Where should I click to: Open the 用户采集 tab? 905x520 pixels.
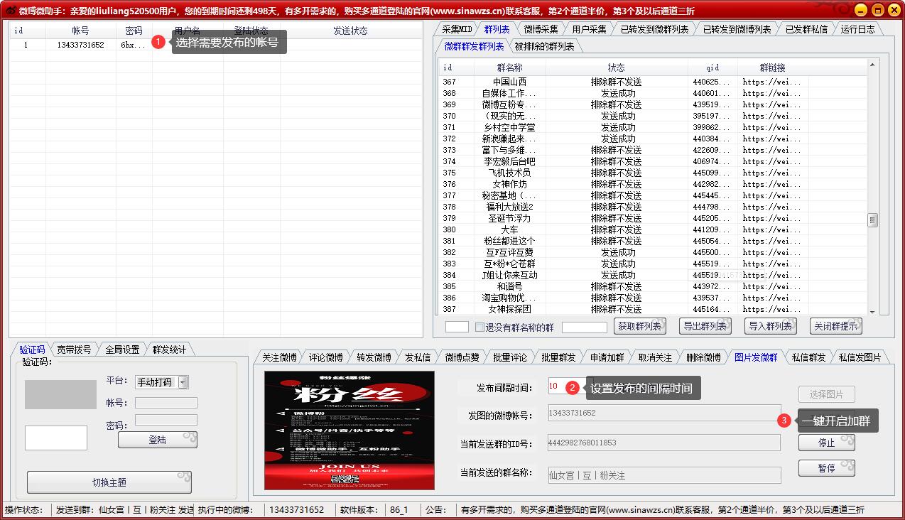point(589,29)
